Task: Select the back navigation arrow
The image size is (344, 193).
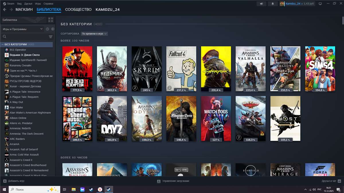Action: coord(5,9)
